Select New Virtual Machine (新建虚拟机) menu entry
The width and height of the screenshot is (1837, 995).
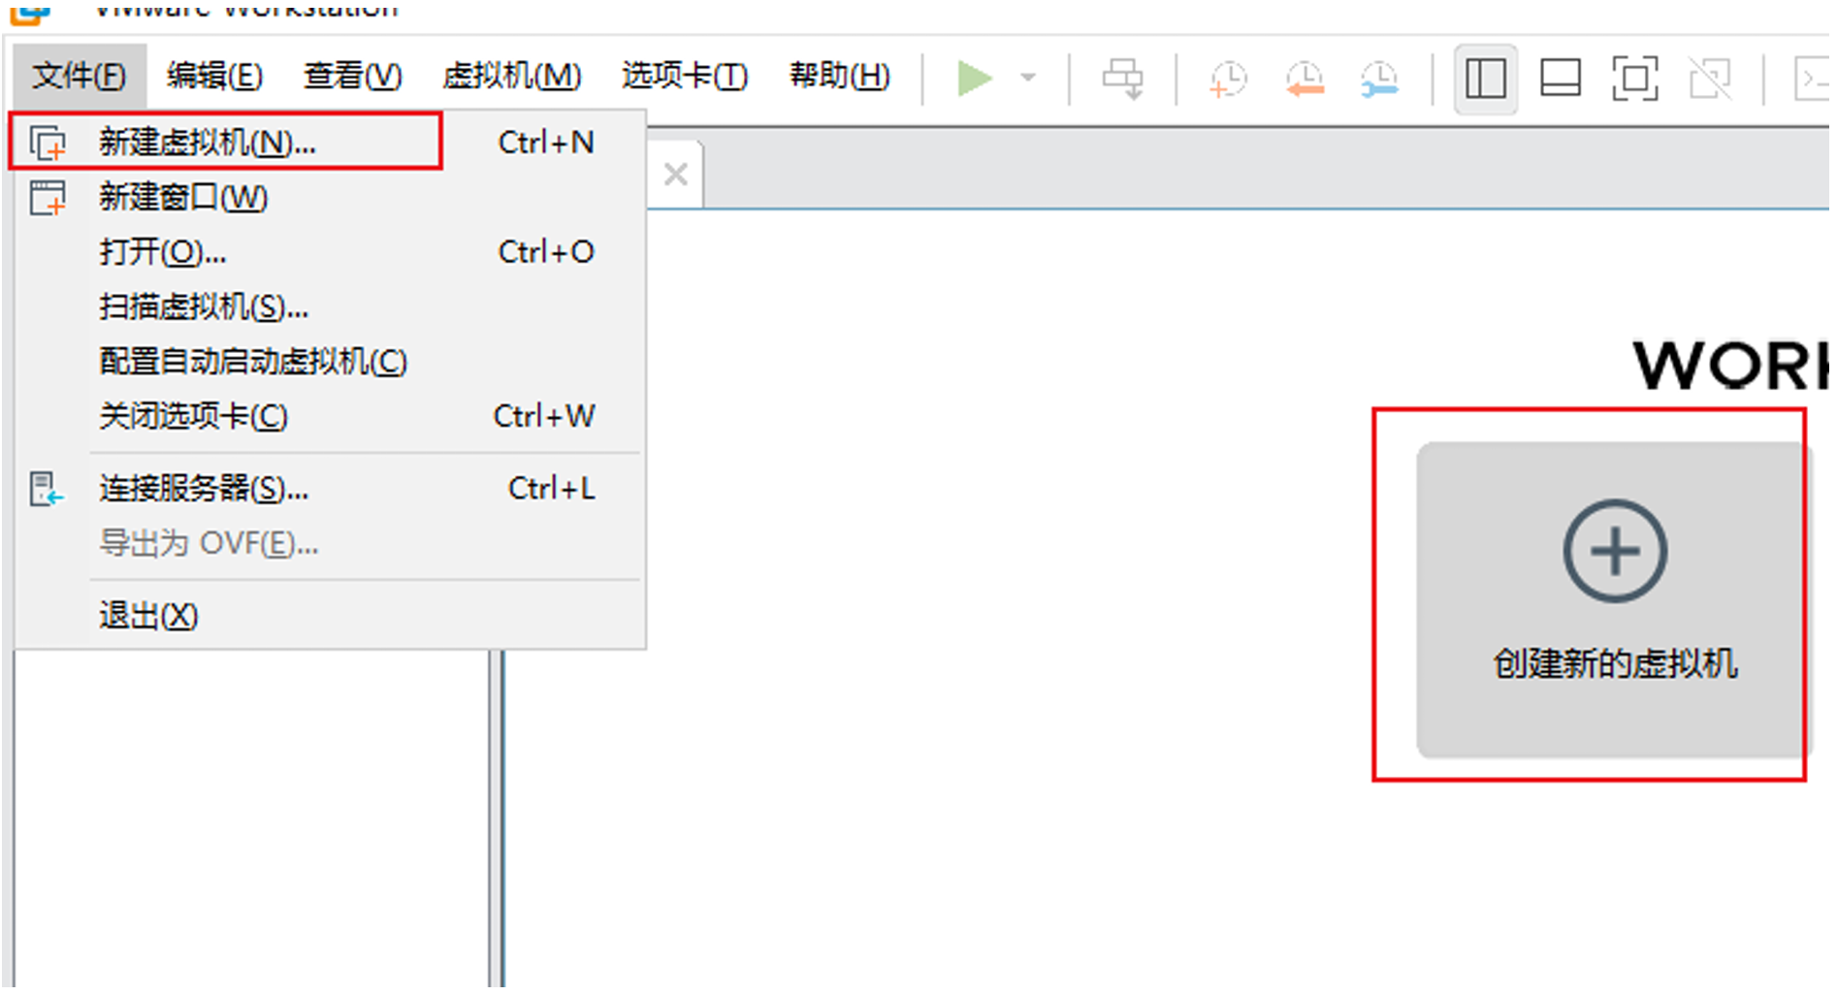point(207,143)
